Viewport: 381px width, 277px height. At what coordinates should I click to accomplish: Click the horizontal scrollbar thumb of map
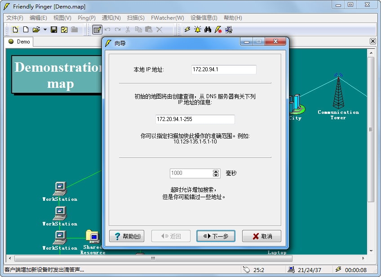pos(153,258)
